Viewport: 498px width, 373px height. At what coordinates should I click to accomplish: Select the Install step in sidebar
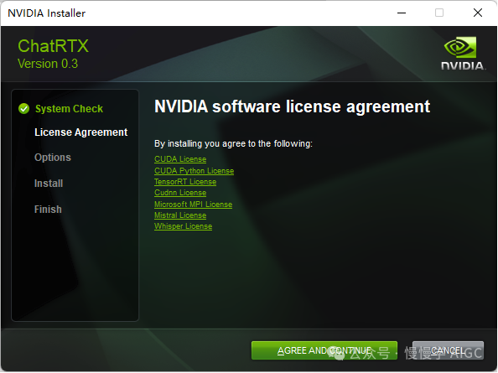[49, 184]
